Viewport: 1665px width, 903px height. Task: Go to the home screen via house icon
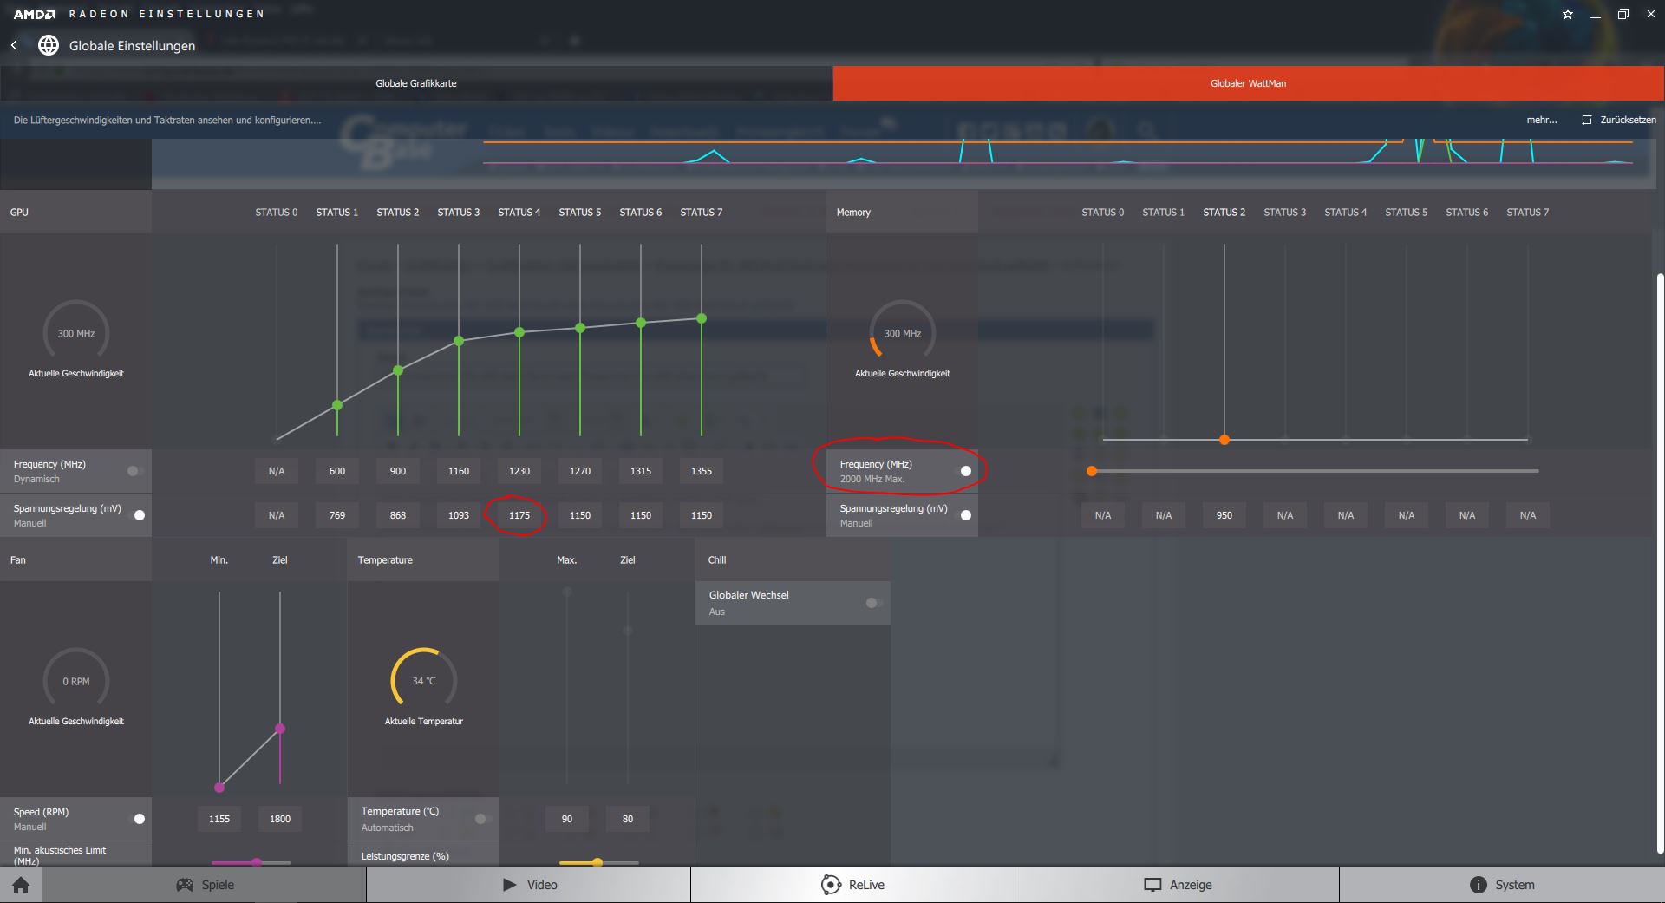pos(21,885)
